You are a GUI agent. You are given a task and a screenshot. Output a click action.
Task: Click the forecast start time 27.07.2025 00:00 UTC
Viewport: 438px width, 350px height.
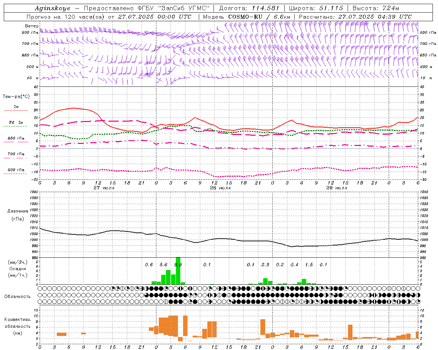(154, 17)
